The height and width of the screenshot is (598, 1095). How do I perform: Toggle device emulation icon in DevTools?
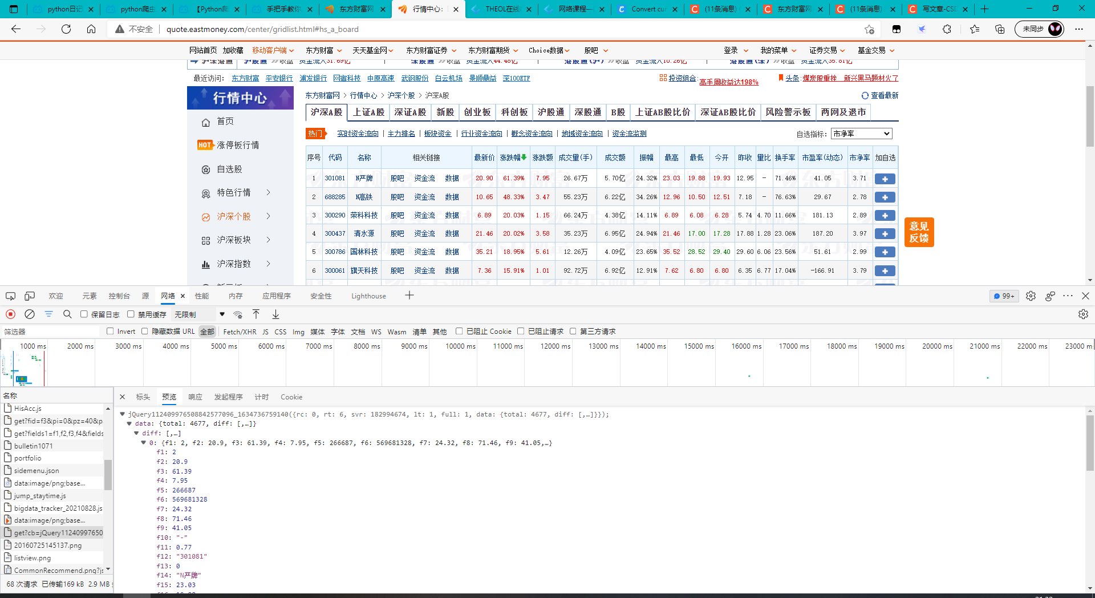(30, 296)
